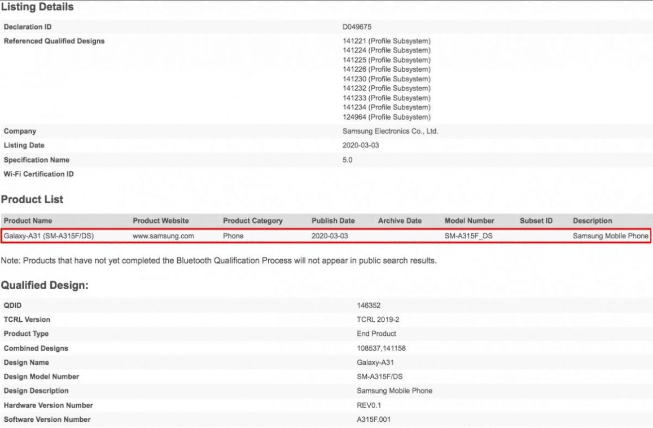Click publish date 2020-03-03 in product row
This screenshot has height=428, width=653.
330,235
